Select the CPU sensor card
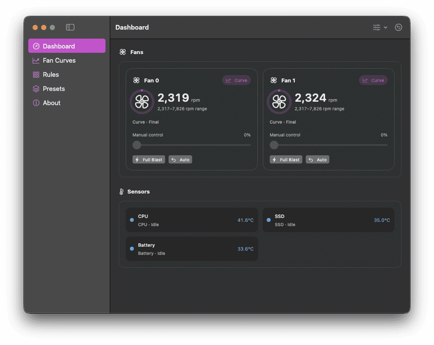The height and width of the screenshot is (345, 434). point(192,220)
